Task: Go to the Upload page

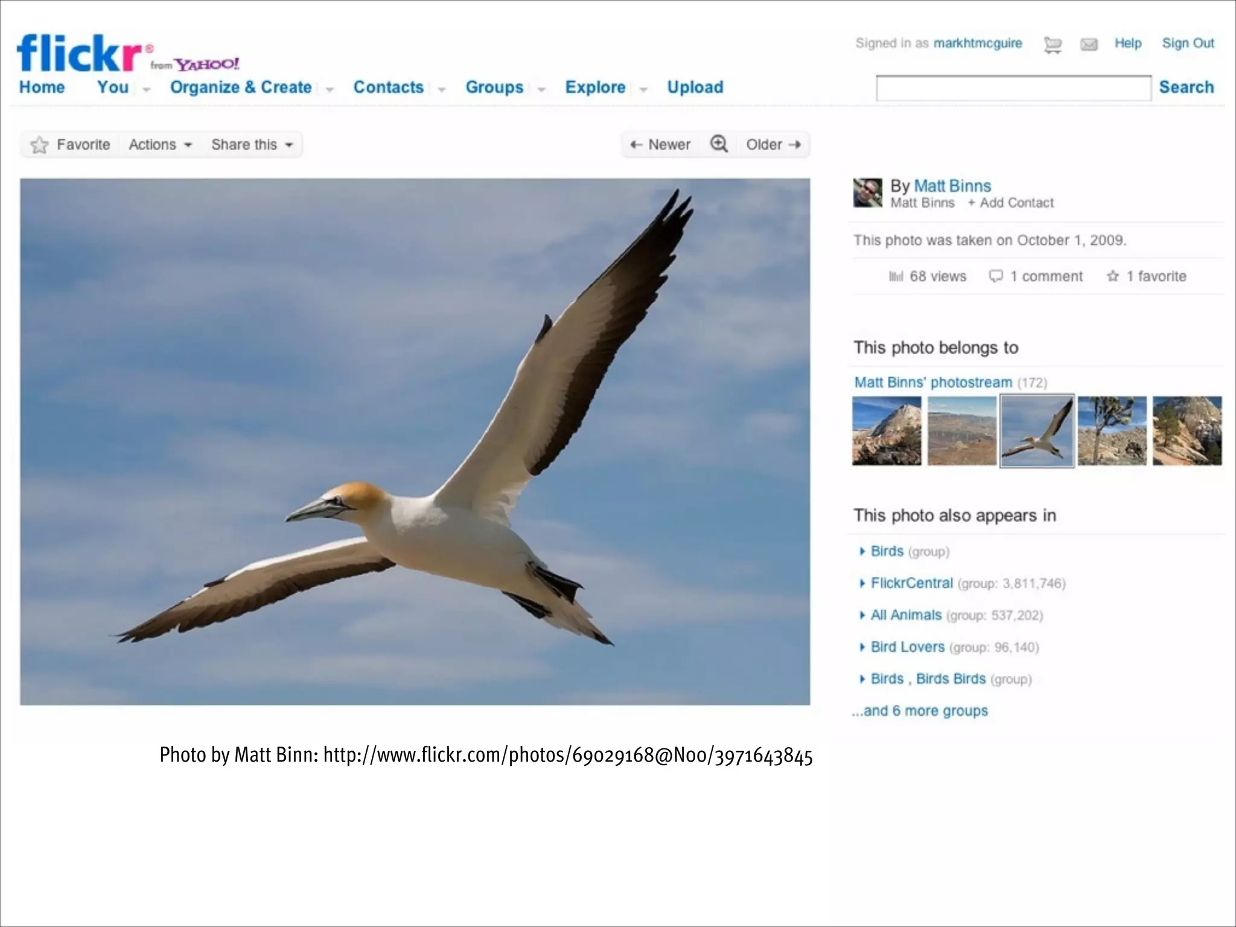Action: coord(695,88)
